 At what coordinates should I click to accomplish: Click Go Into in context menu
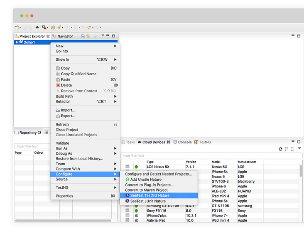(x=85, y=51)
